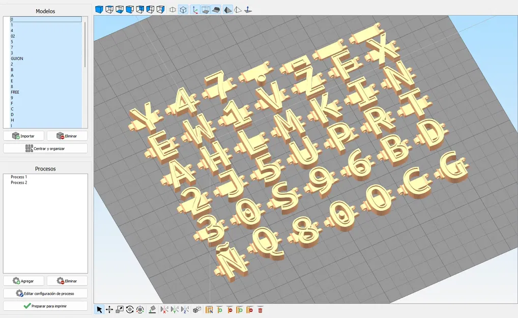Select model 'E' in Modelos list
Image resolution: width=518 pixels, height=318 pixels.
tap(46, 81)
